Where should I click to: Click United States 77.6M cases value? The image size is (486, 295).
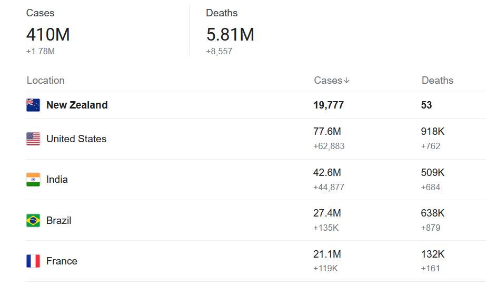tap(327, 131)
